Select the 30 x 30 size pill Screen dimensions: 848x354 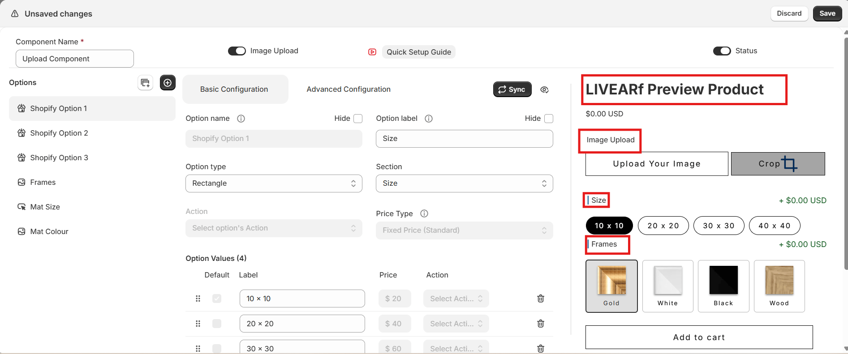(719, 226)
